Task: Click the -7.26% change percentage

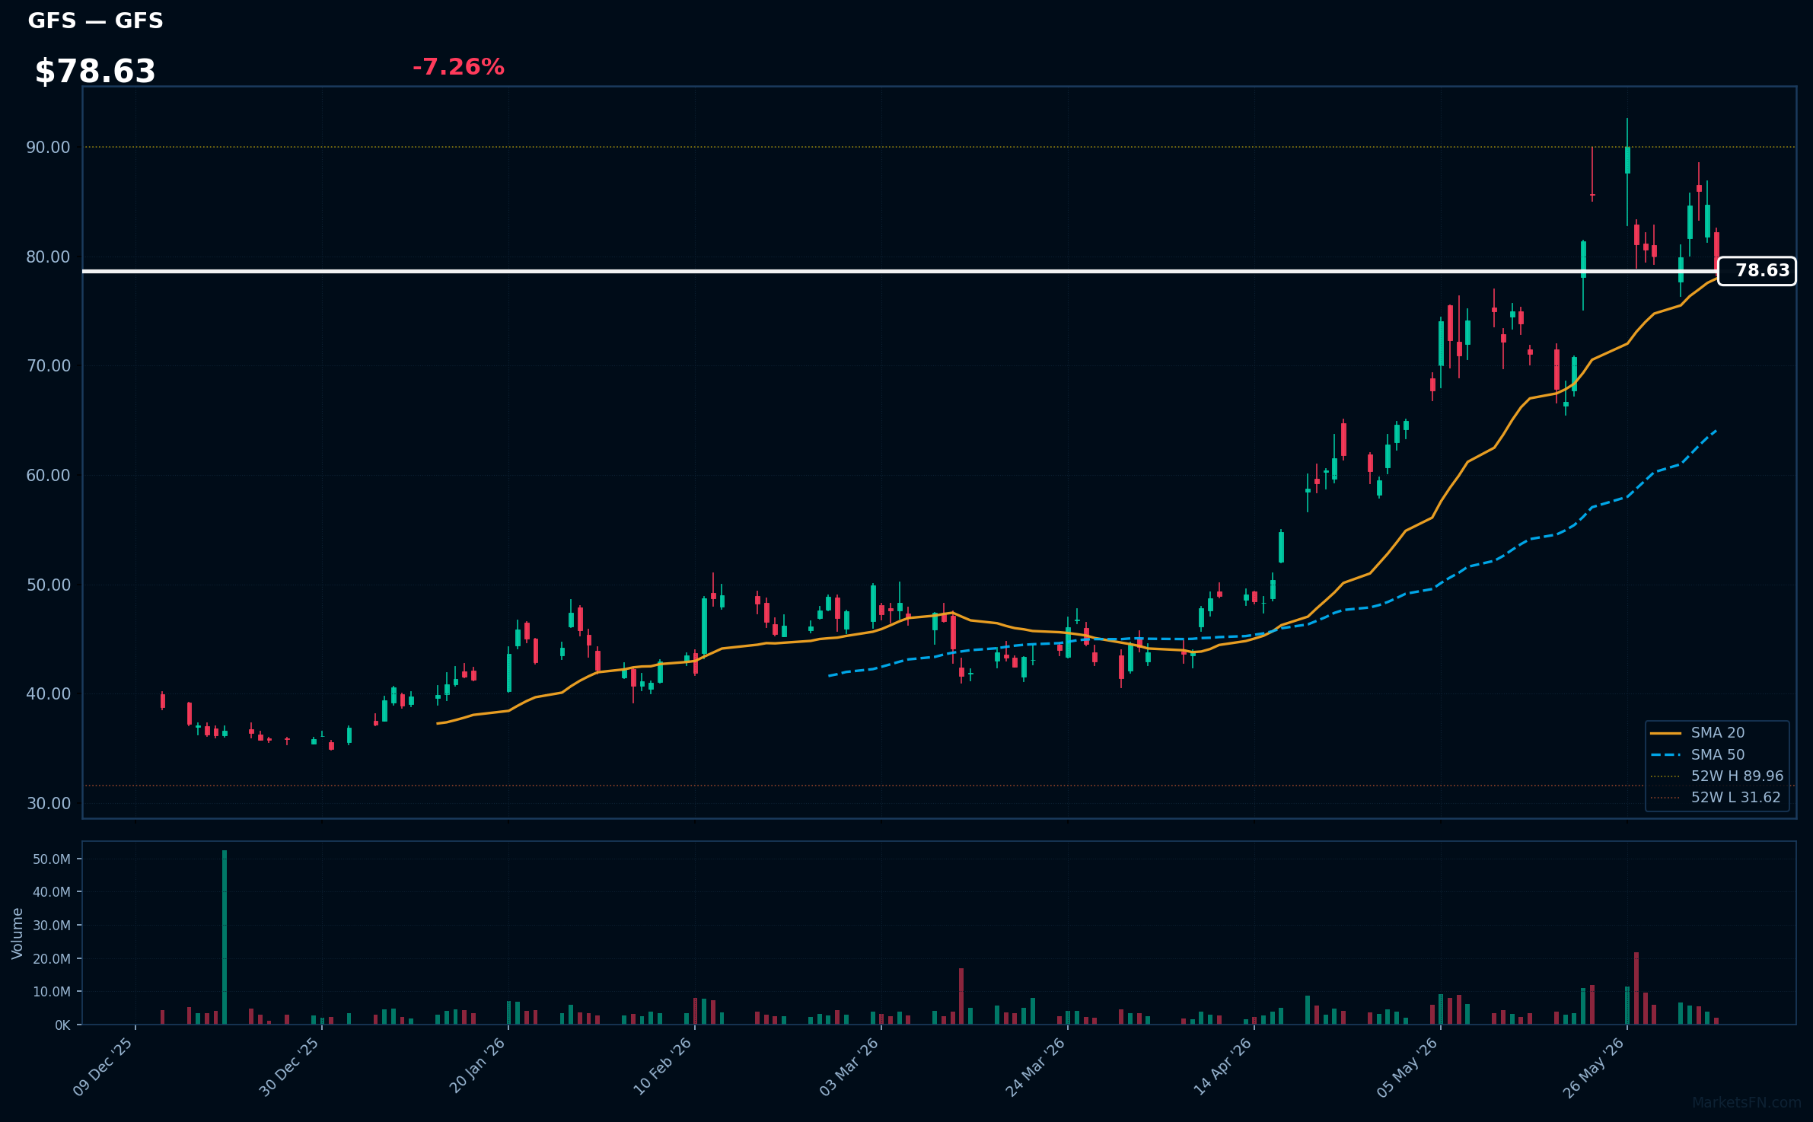Action: 458,67
